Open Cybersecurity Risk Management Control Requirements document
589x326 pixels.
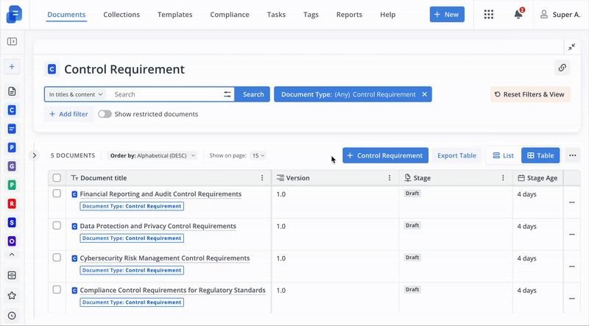164,258
